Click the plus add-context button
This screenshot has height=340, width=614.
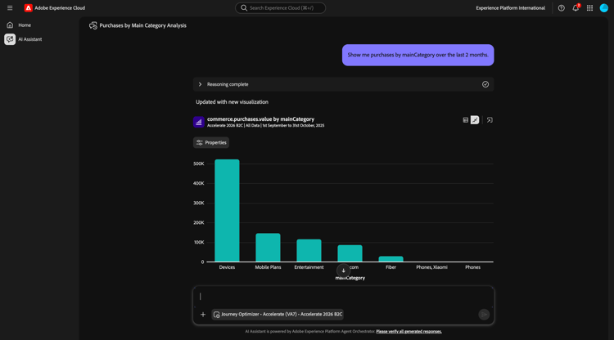pyautogui.click(x=203, y=314)
